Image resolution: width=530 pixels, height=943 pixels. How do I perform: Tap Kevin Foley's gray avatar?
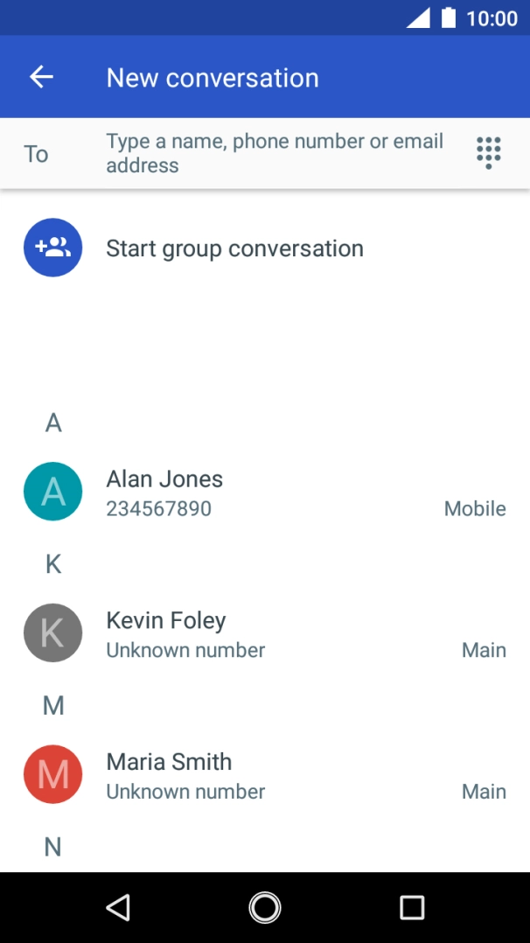(52, 632)
